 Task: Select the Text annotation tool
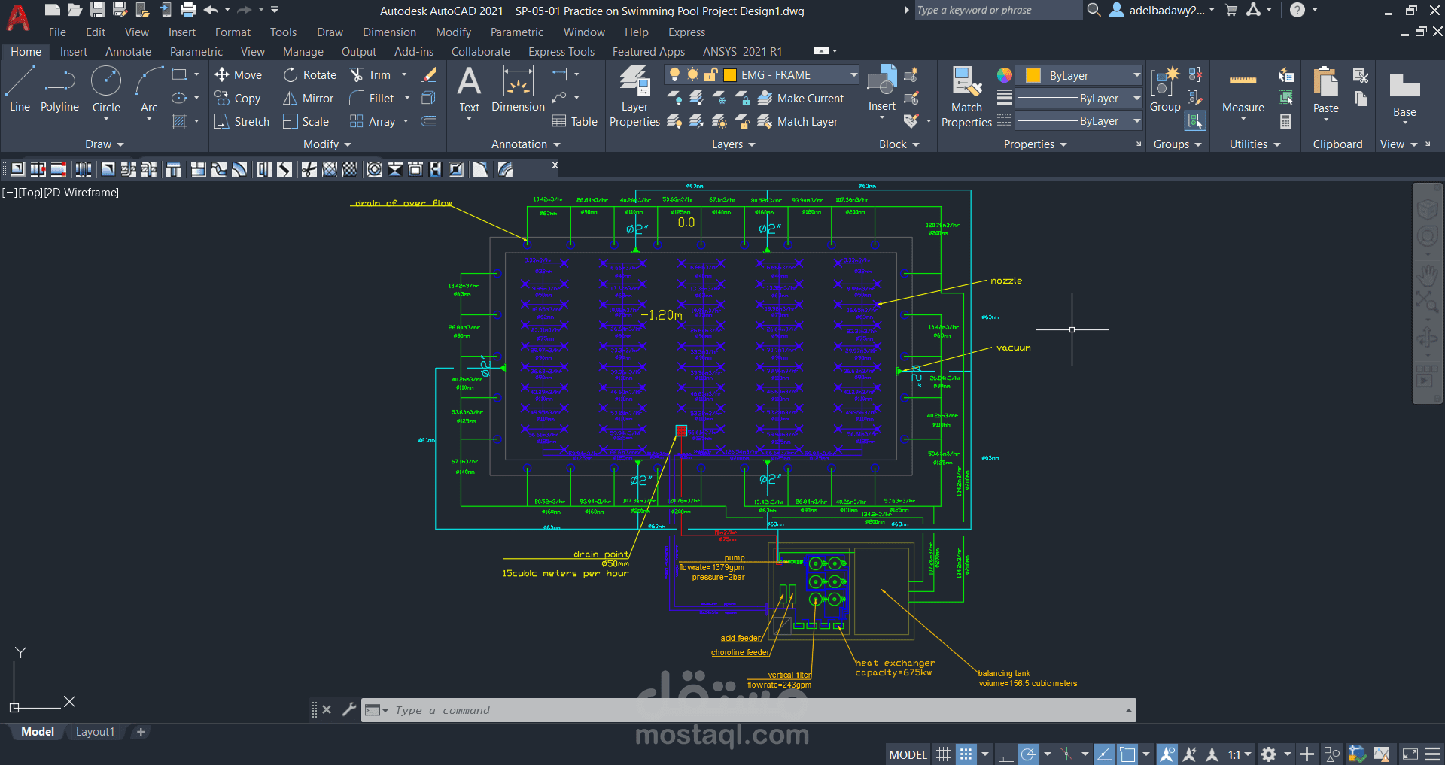469,90
